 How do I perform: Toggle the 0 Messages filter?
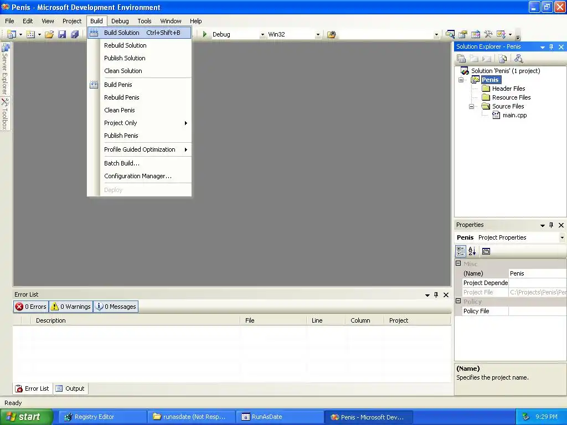pos(116,307)
